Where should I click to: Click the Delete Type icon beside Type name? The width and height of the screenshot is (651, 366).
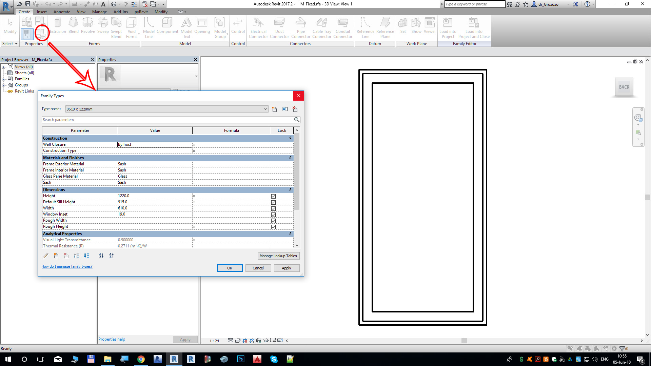click(295, 109)
